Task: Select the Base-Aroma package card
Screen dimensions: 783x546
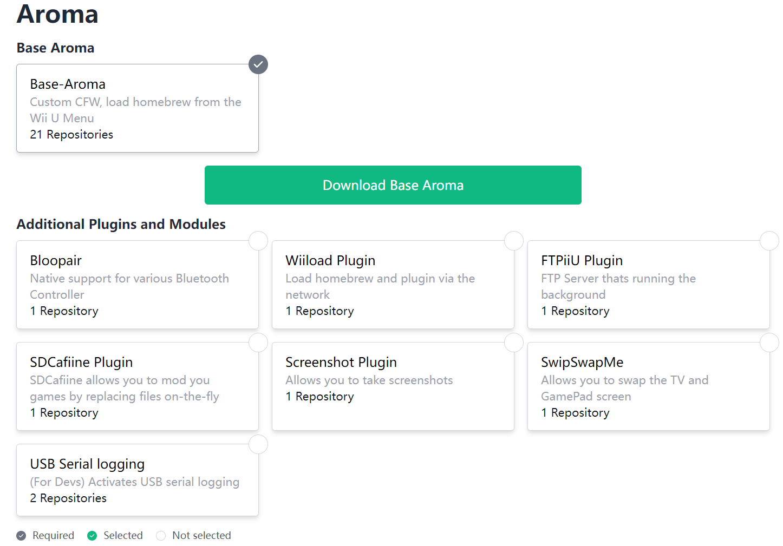Action: [x=138, y=109]
